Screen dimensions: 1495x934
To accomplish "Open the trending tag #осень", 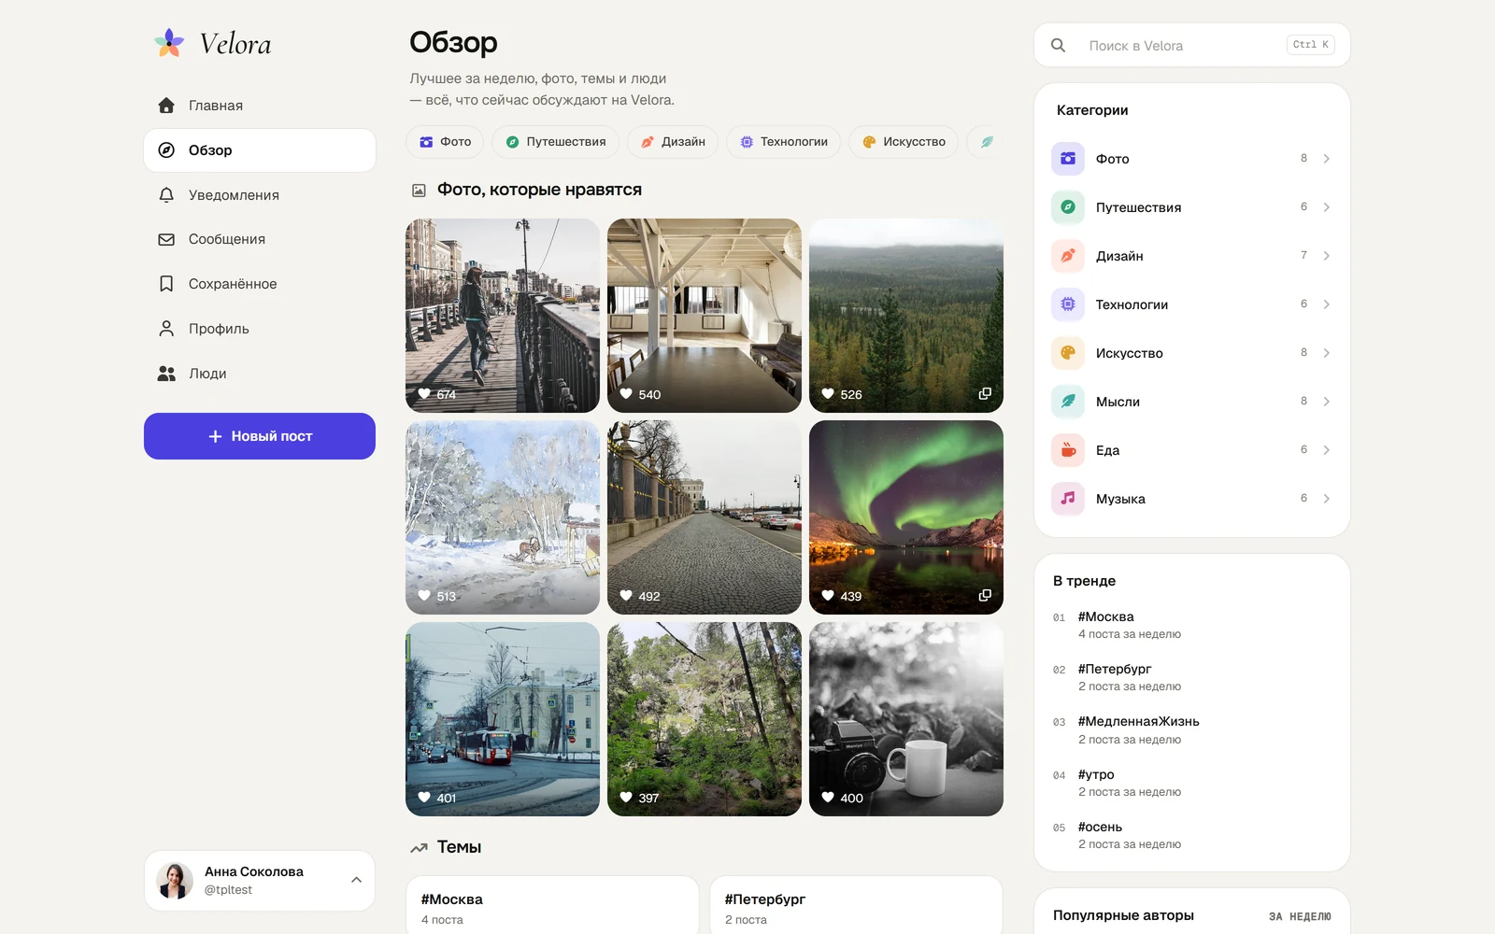I will coord(1192,835).
